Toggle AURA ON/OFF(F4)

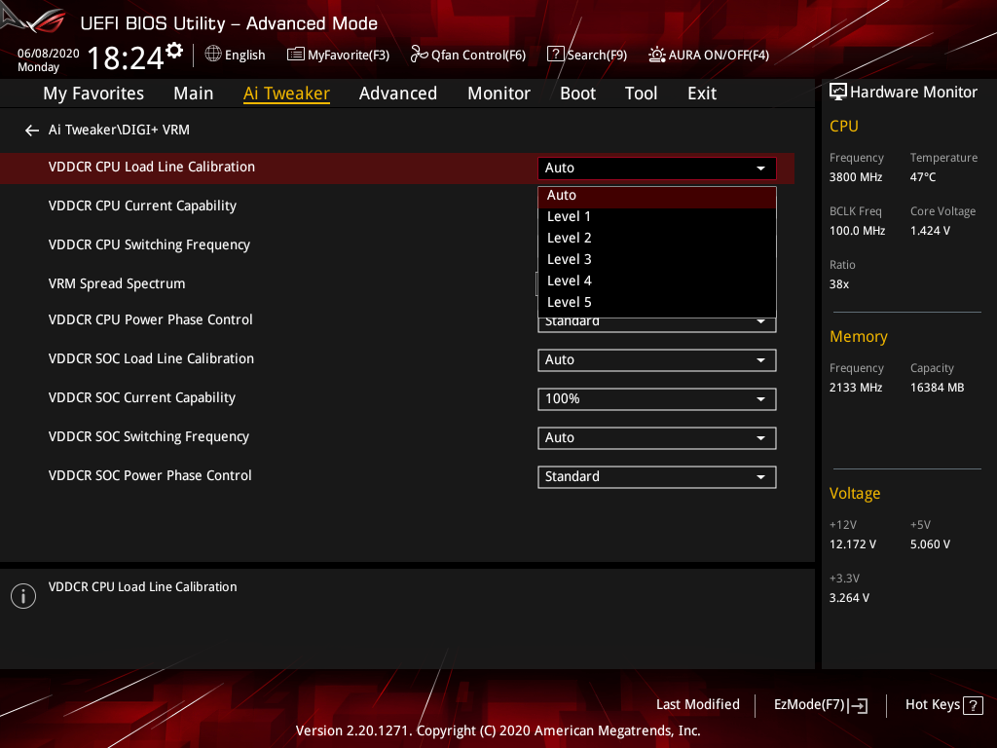click(x=709, y=55)
